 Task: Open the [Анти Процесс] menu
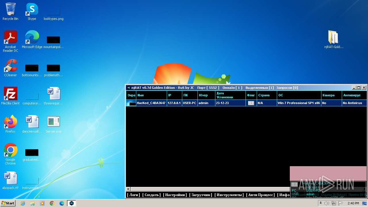[261, 195]
